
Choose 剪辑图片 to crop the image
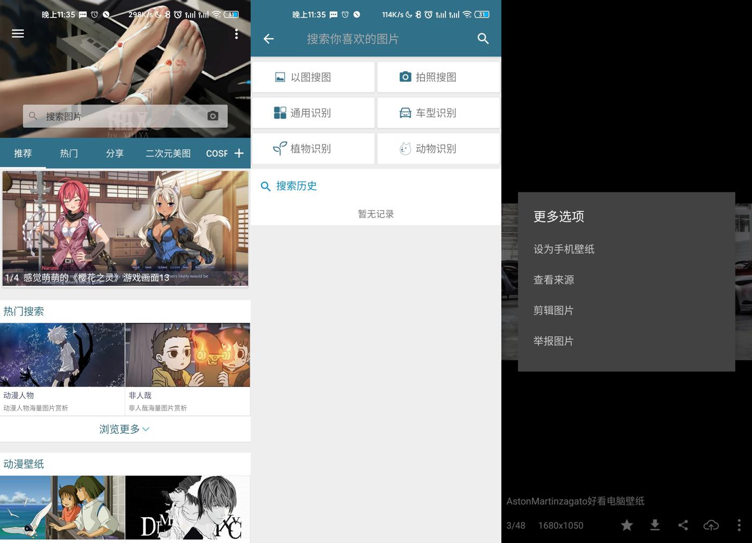tap(553, 310)
